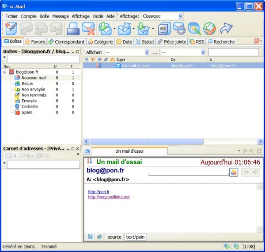Click the message filter text field

click(x=233, y=52)
